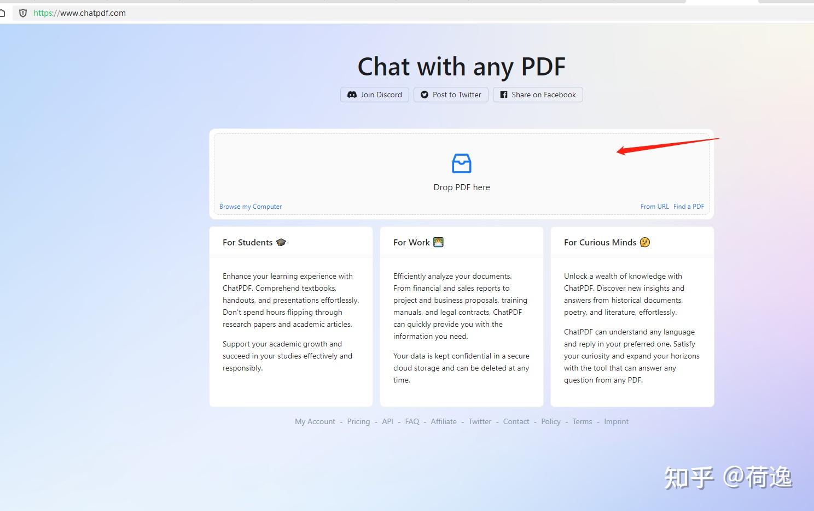
Task: Open the Pricing page from the footer
Action: [x=358, y=421]
